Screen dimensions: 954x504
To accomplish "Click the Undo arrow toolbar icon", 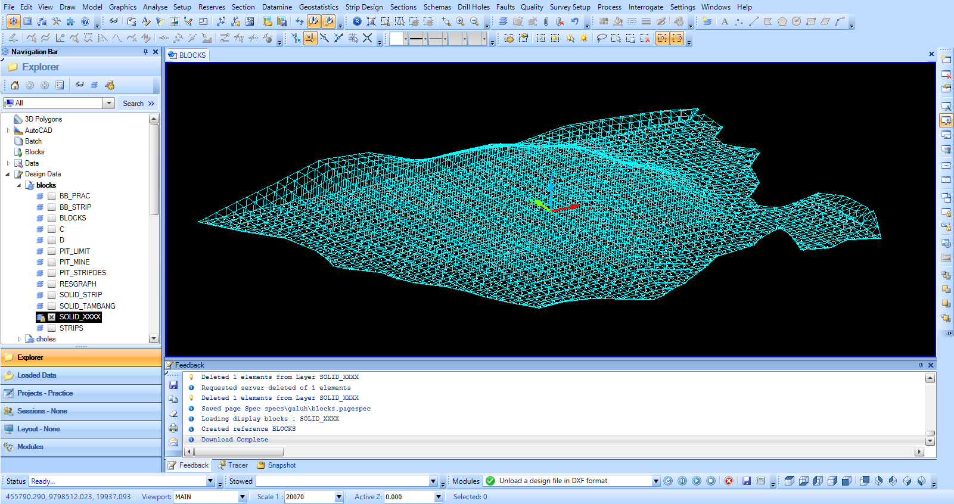I will 574,22.
